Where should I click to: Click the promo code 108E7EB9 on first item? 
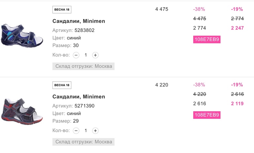(x=206, y=39)
